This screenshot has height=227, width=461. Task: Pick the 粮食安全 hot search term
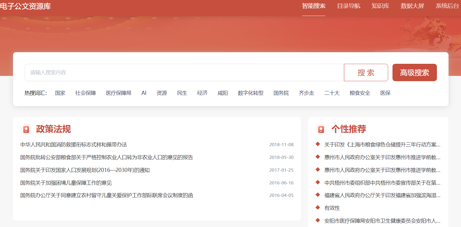[x=360, y=93]
